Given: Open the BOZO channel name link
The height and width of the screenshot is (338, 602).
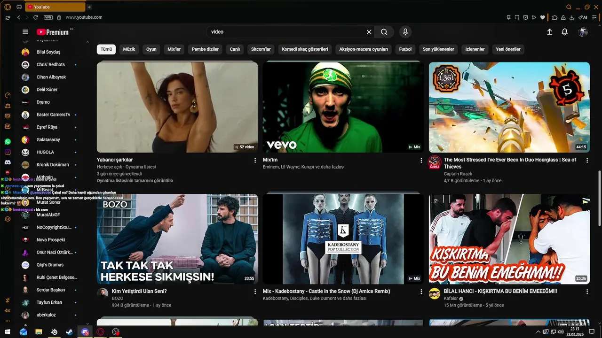Looking at the screenshot, I should pos(118,298).
